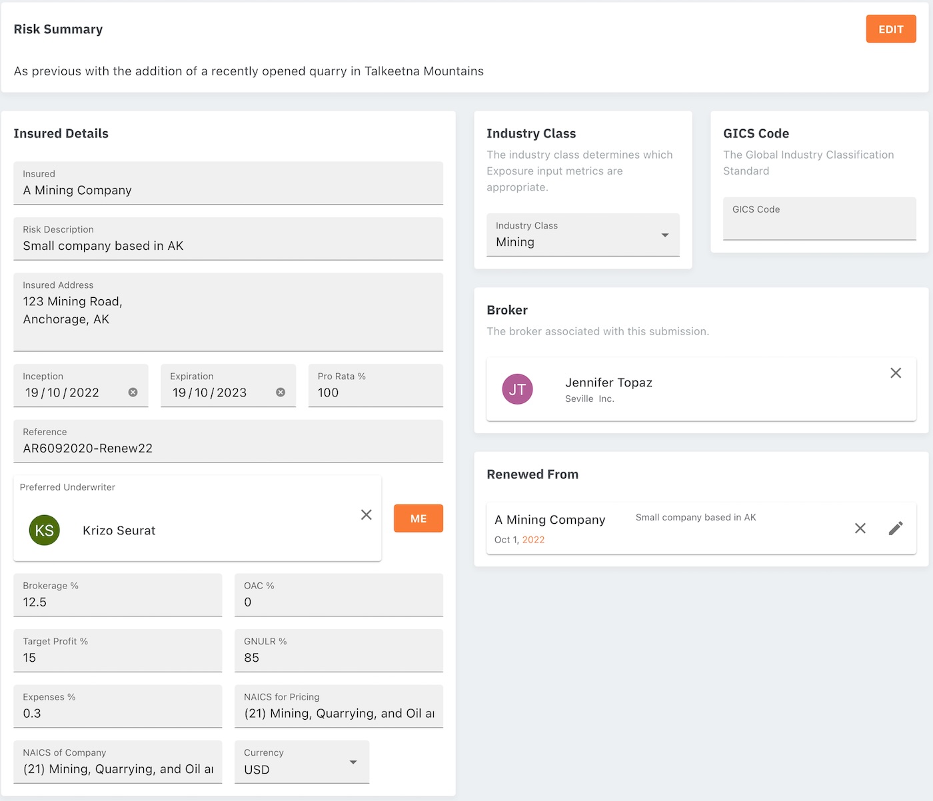Click the GICS Code section heading
Screen dimensions: 933x801
[x=756, y=133]
